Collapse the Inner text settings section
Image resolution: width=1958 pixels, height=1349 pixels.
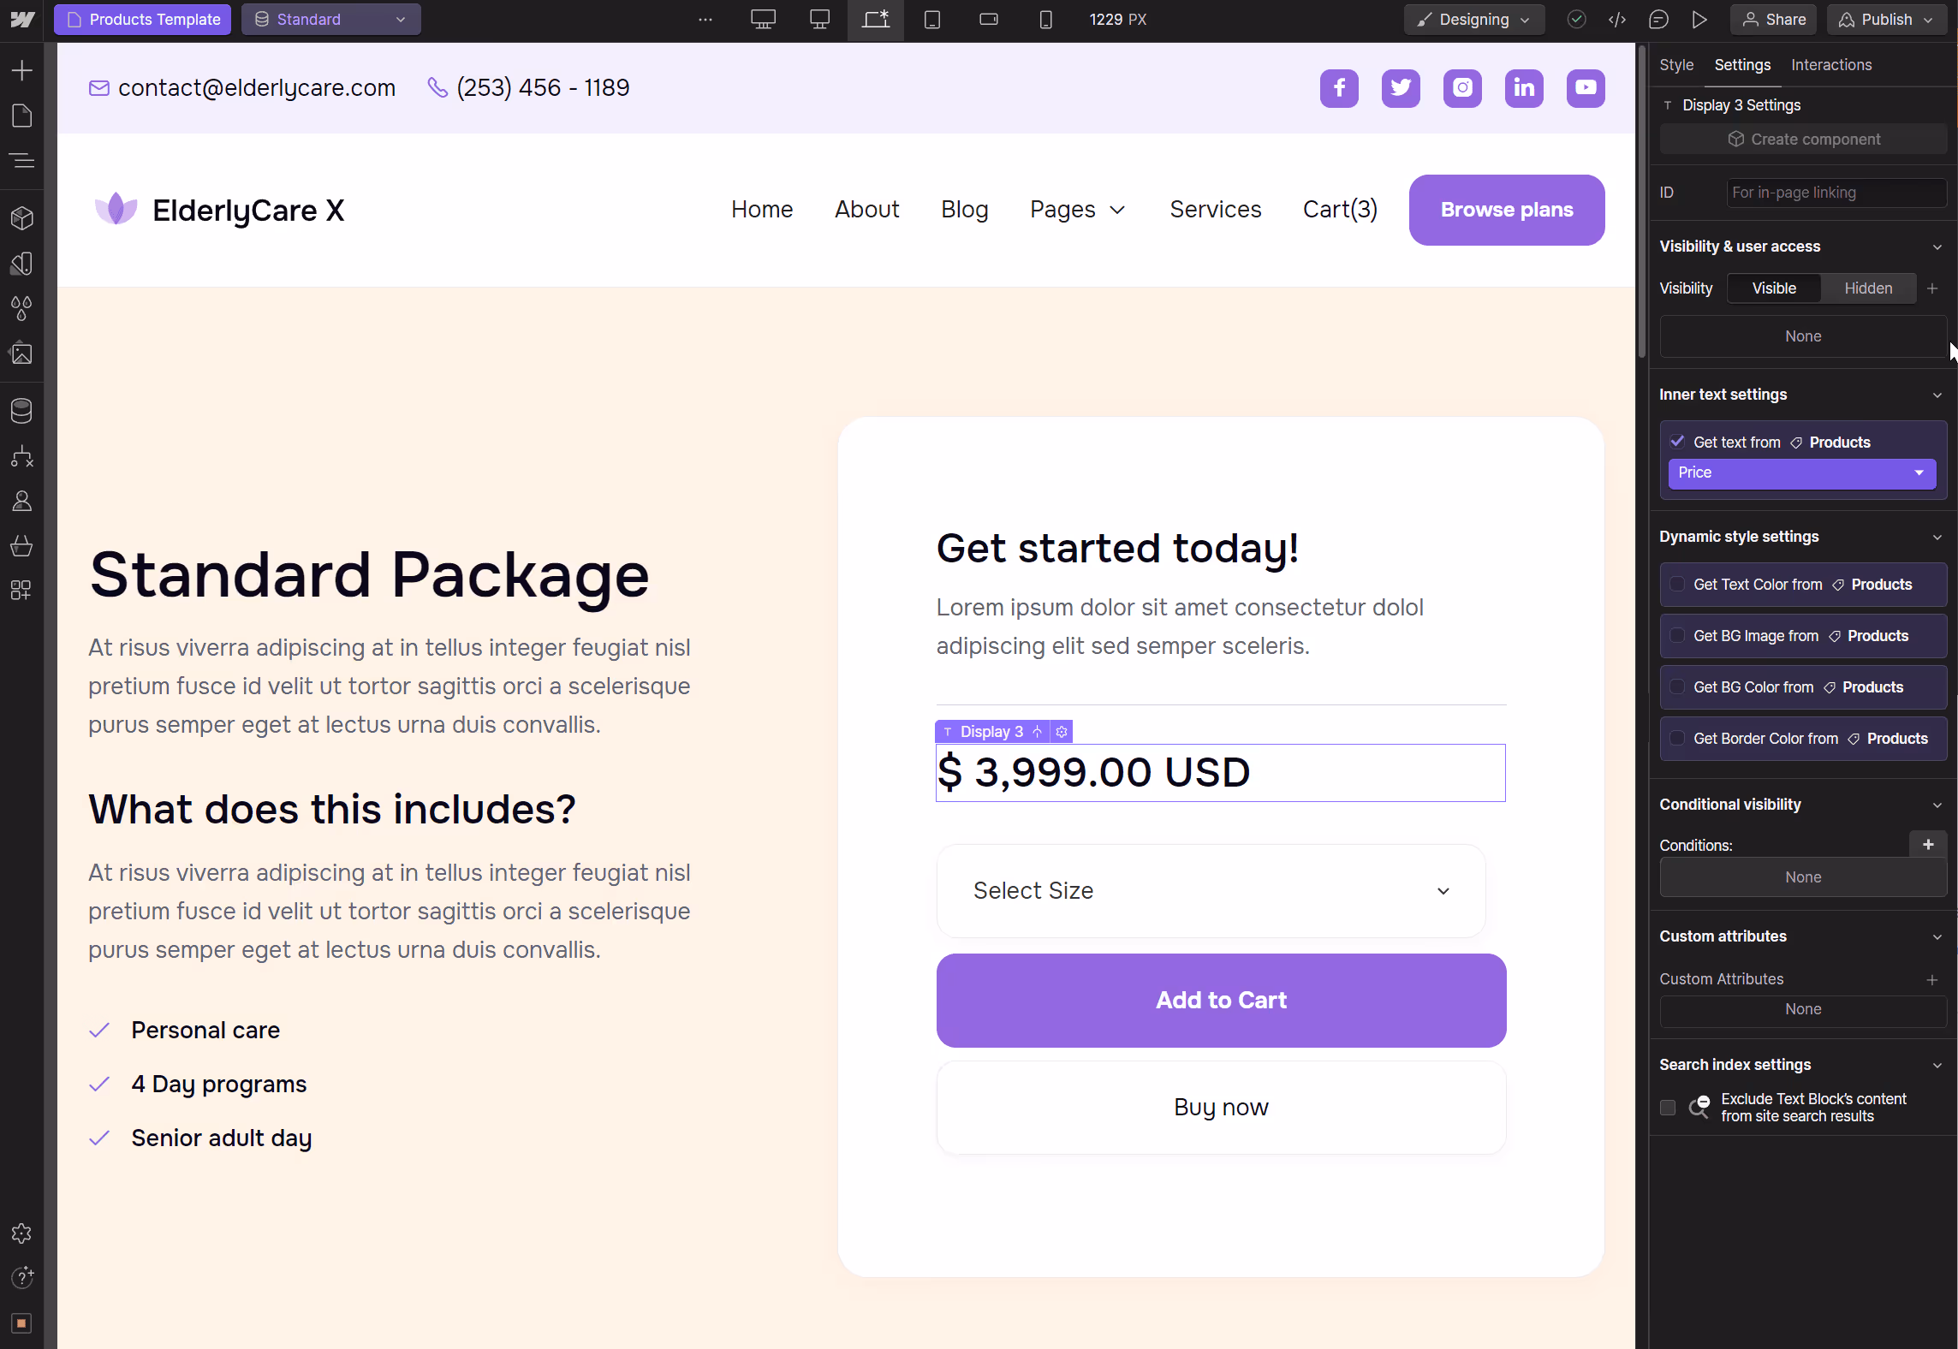[x=1937, y=395]
